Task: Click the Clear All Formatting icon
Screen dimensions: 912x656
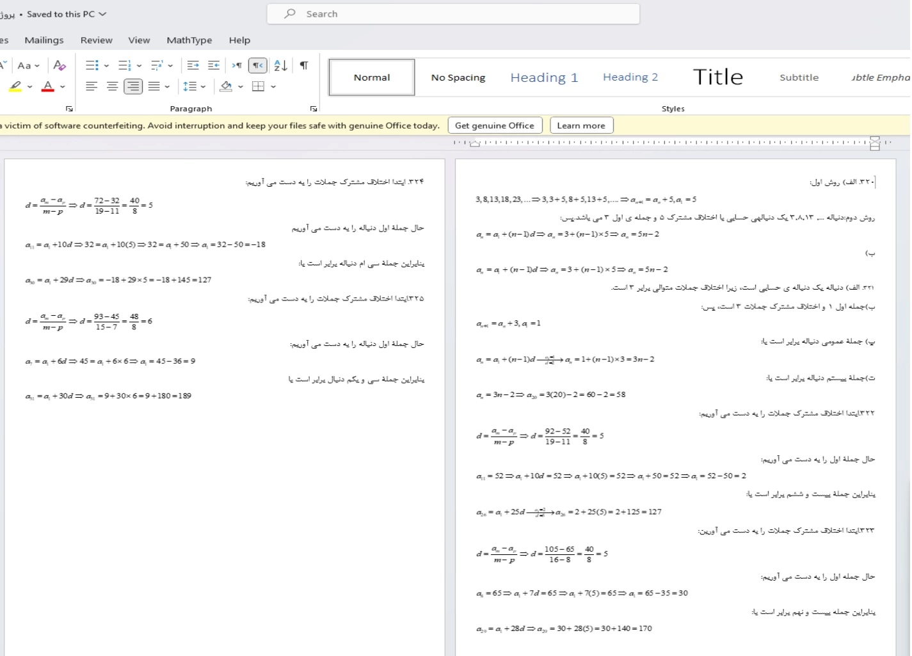Action: tap(60, 66)
